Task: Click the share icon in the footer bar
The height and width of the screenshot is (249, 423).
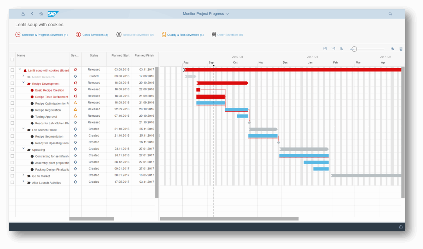Action: click(401, 226)
